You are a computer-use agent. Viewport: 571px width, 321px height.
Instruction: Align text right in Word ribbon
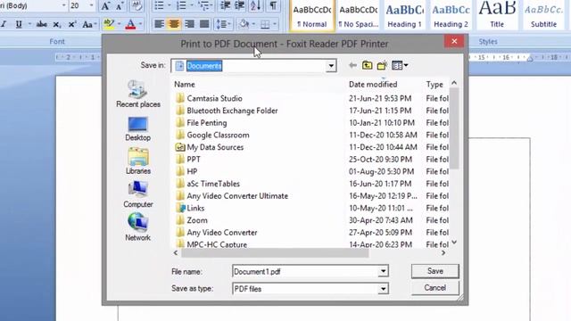189,24
